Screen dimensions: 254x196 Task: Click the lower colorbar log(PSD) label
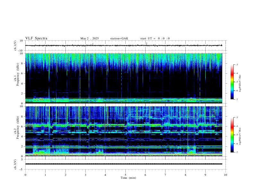[240, 136]
